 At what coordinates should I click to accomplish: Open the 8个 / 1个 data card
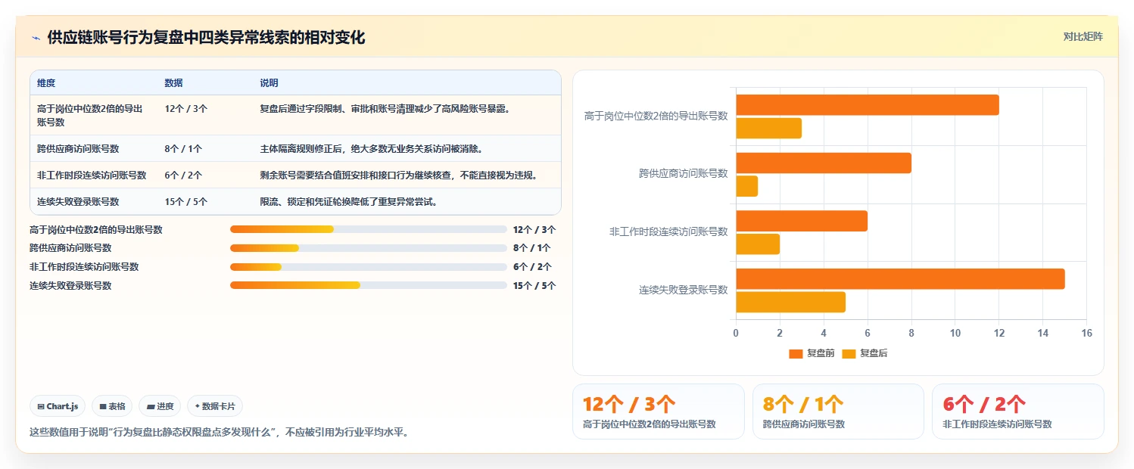pyautogui.click(x=838, y=412)
